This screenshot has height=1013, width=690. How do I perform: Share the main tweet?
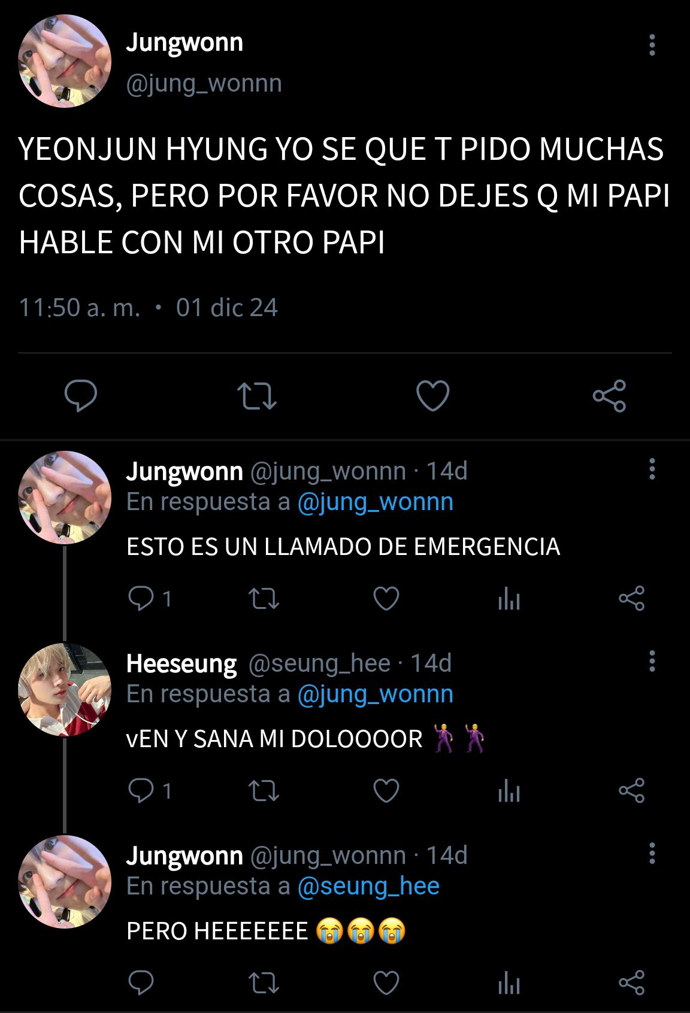coord(609,396)
